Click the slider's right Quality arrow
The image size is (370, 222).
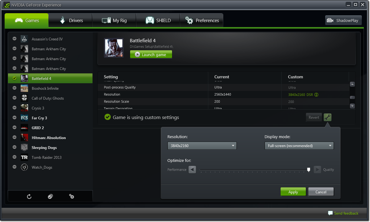[x=317, y=170]
